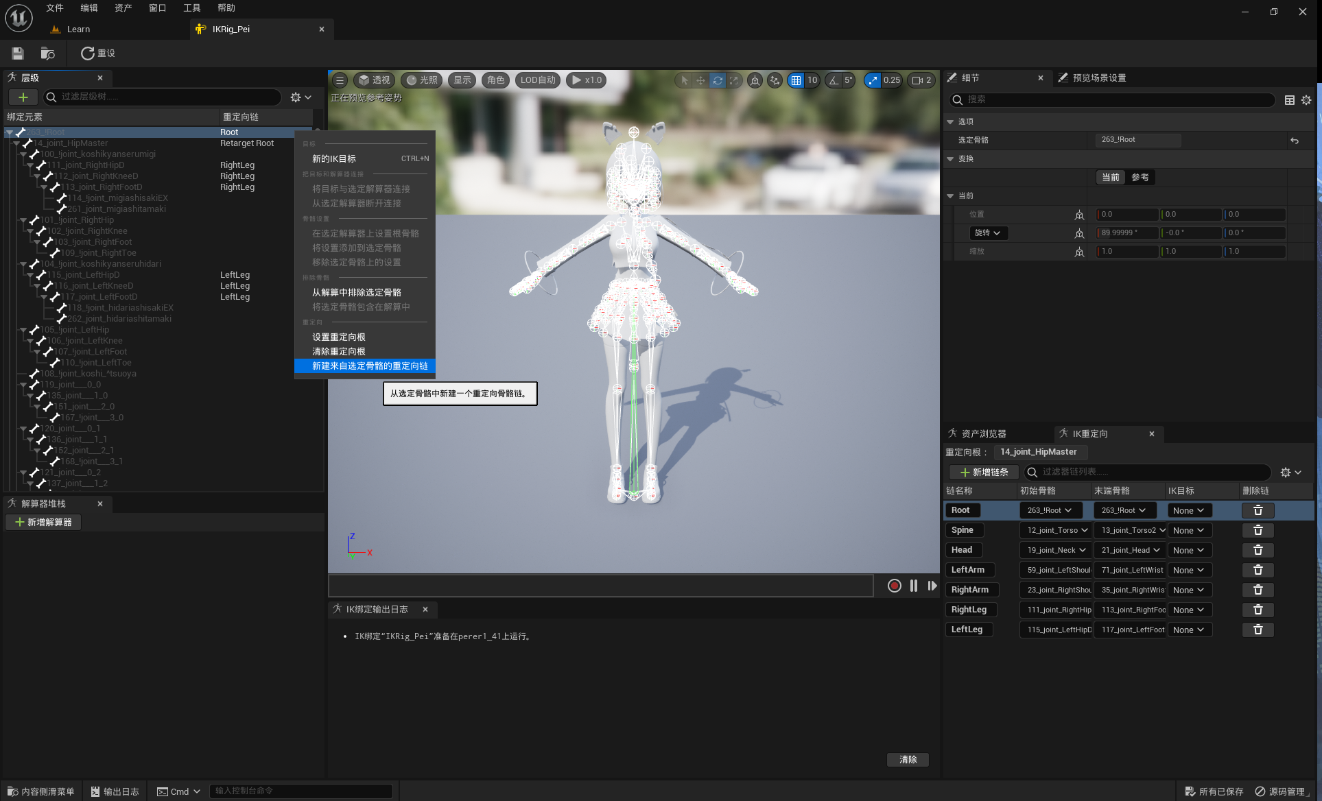1322x801 pixels.
Task: Toggle rotation angle snapping
Action: (x=834, y=80)
